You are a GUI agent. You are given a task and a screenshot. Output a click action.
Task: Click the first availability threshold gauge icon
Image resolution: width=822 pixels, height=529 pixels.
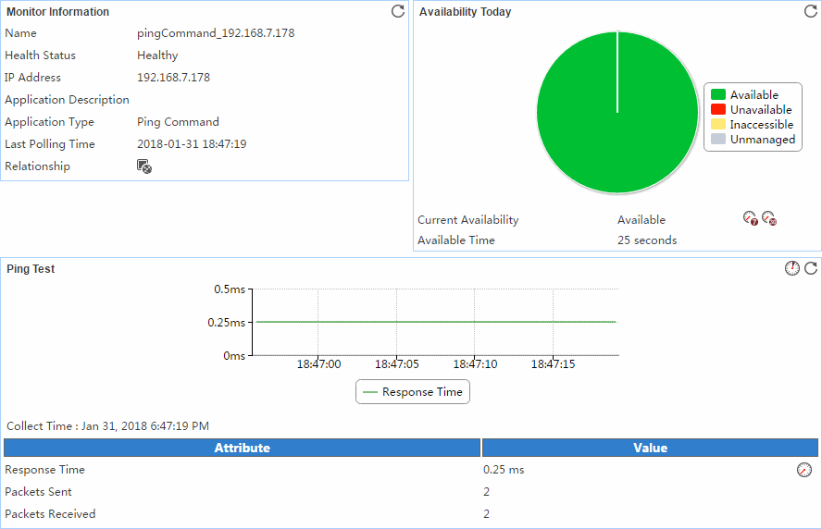pos(751,218)
